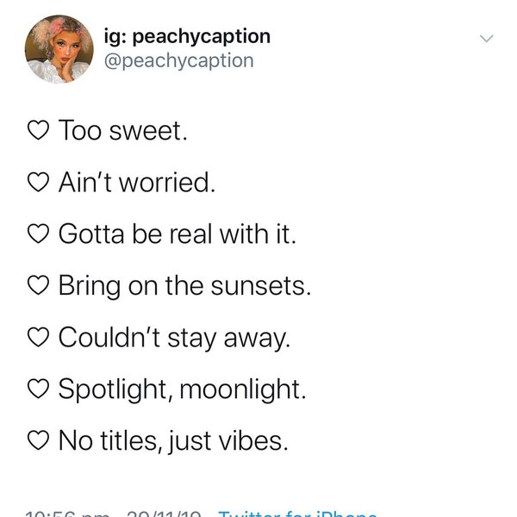Click the No titles, just vibes. line
Screen dimensions: 517x517
pos(172,441)
